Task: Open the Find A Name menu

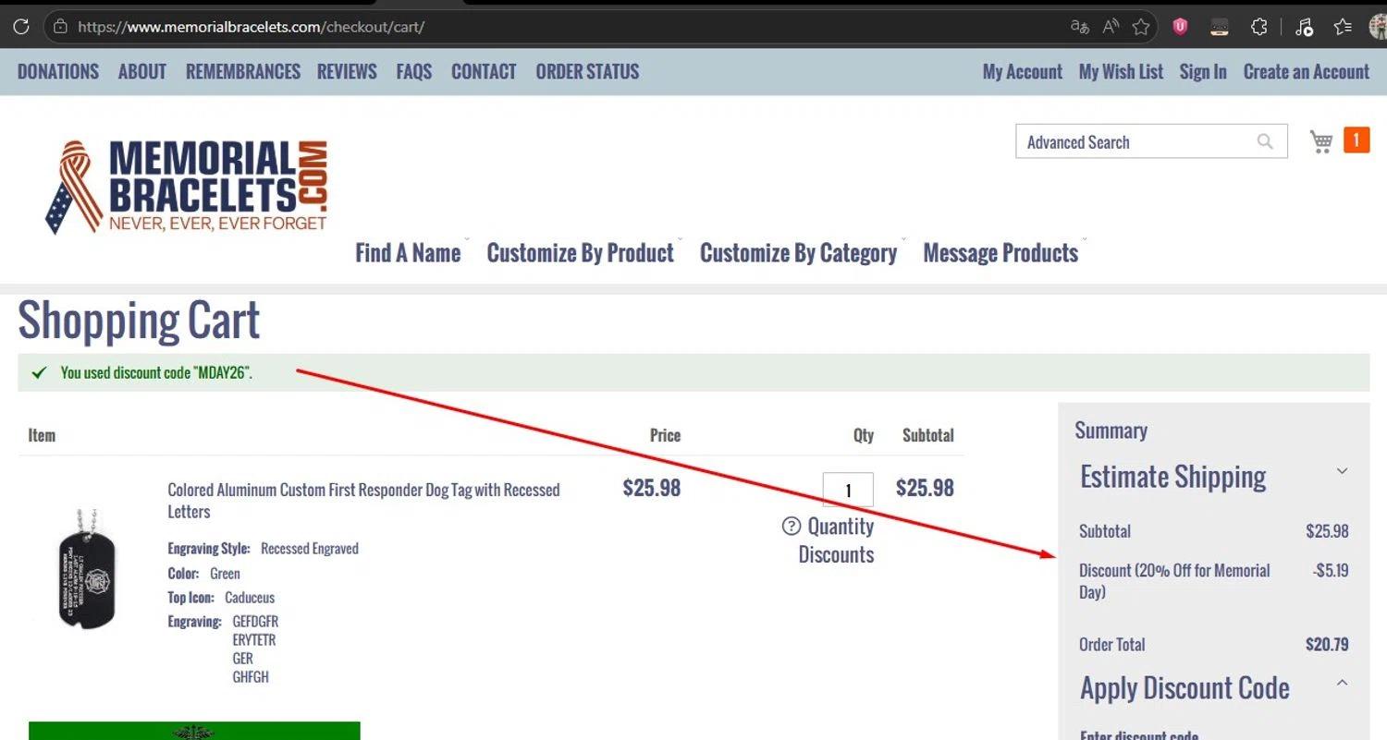Action: (408, 253)
